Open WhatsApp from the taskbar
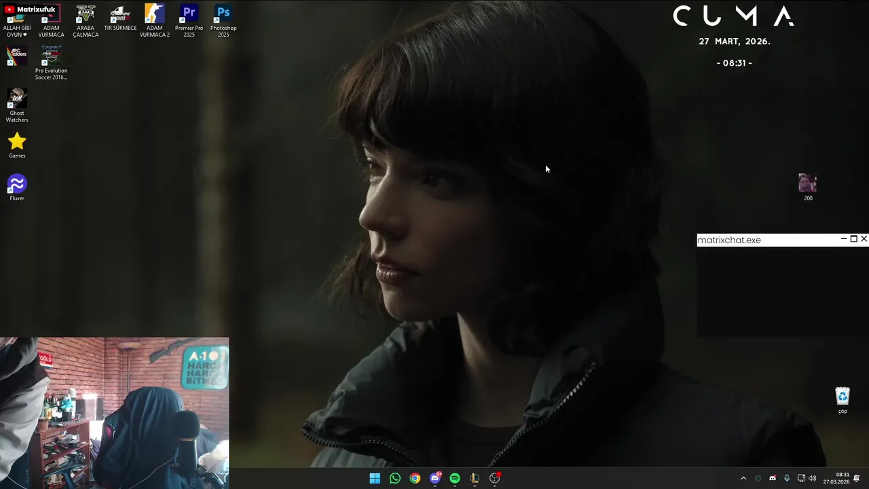Screen dimensions: 869x489 (x=395, y=478)
